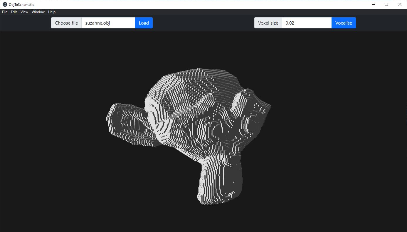Click the Voxel size label
Screen dimensions: 407x232
click(x=268, y=23)
